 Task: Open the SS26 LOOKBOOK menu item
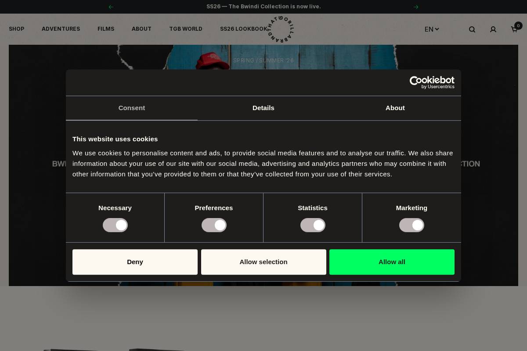tap(244, 29)
